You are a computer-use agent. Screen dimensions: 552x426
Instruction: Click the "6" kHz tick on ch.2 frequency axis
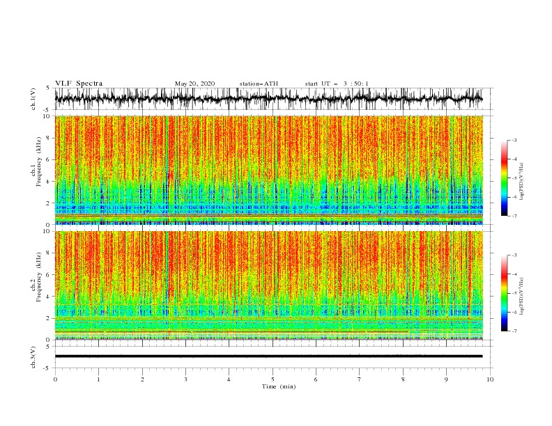click(49, 274)
